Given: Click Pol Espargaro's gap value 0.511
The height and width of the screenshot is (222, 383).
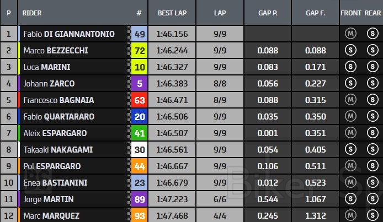Looking at the screenshot, I should tap(315, 166).
